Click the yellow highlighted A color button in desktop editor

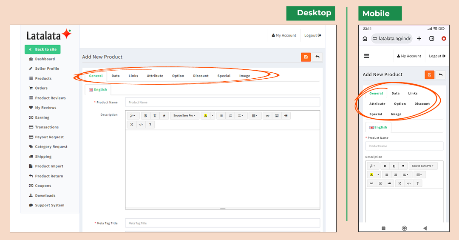click(x=206, y=115)
